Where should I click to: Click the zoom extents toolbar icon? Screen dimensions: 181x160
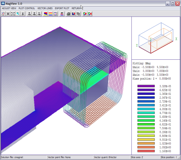13,14
